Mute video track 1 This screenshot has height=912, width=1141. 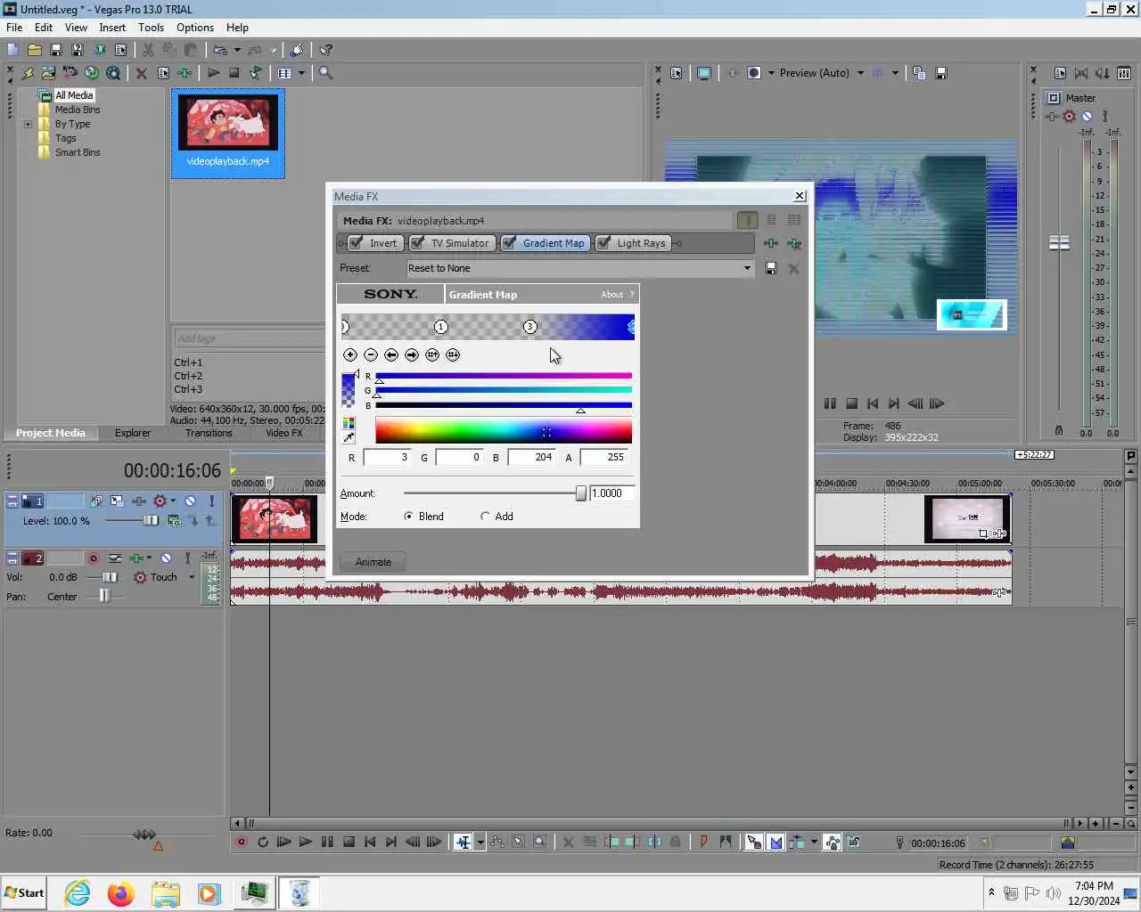190,501
